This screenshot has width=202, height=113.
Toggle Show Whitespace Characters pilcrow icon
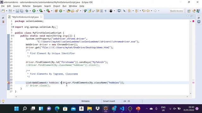click(x=105, y=11)
